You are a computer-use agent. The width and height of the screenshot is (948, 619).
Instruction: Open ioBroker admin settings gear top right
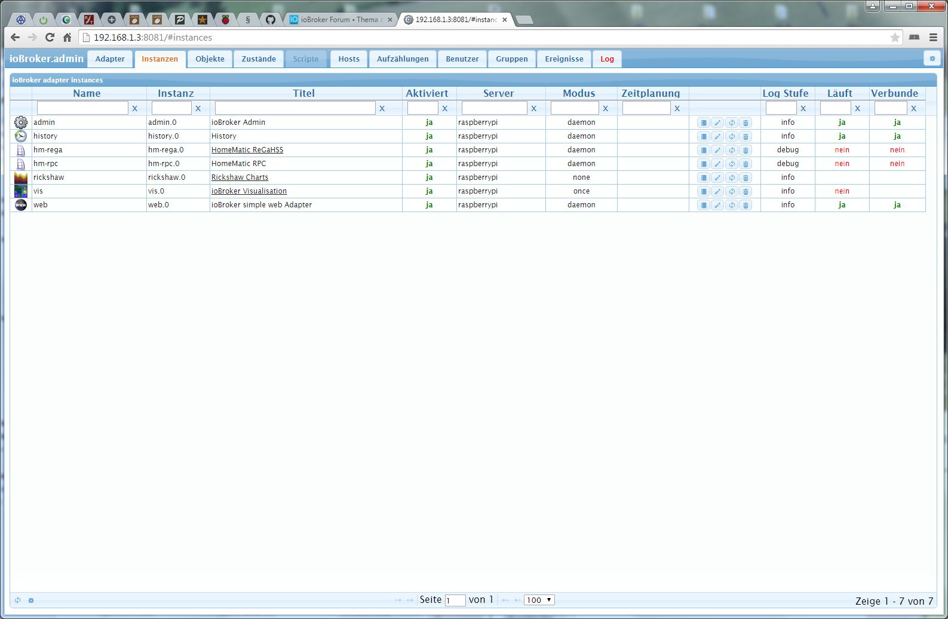[x=932, y=58]
